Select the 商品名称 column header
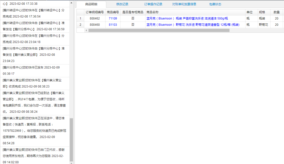This screenshot has width=284, height=164. point(195,12)
